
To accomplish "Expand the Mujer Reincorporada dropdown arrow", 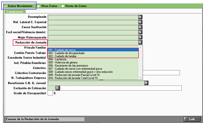I will pos(140,37).
